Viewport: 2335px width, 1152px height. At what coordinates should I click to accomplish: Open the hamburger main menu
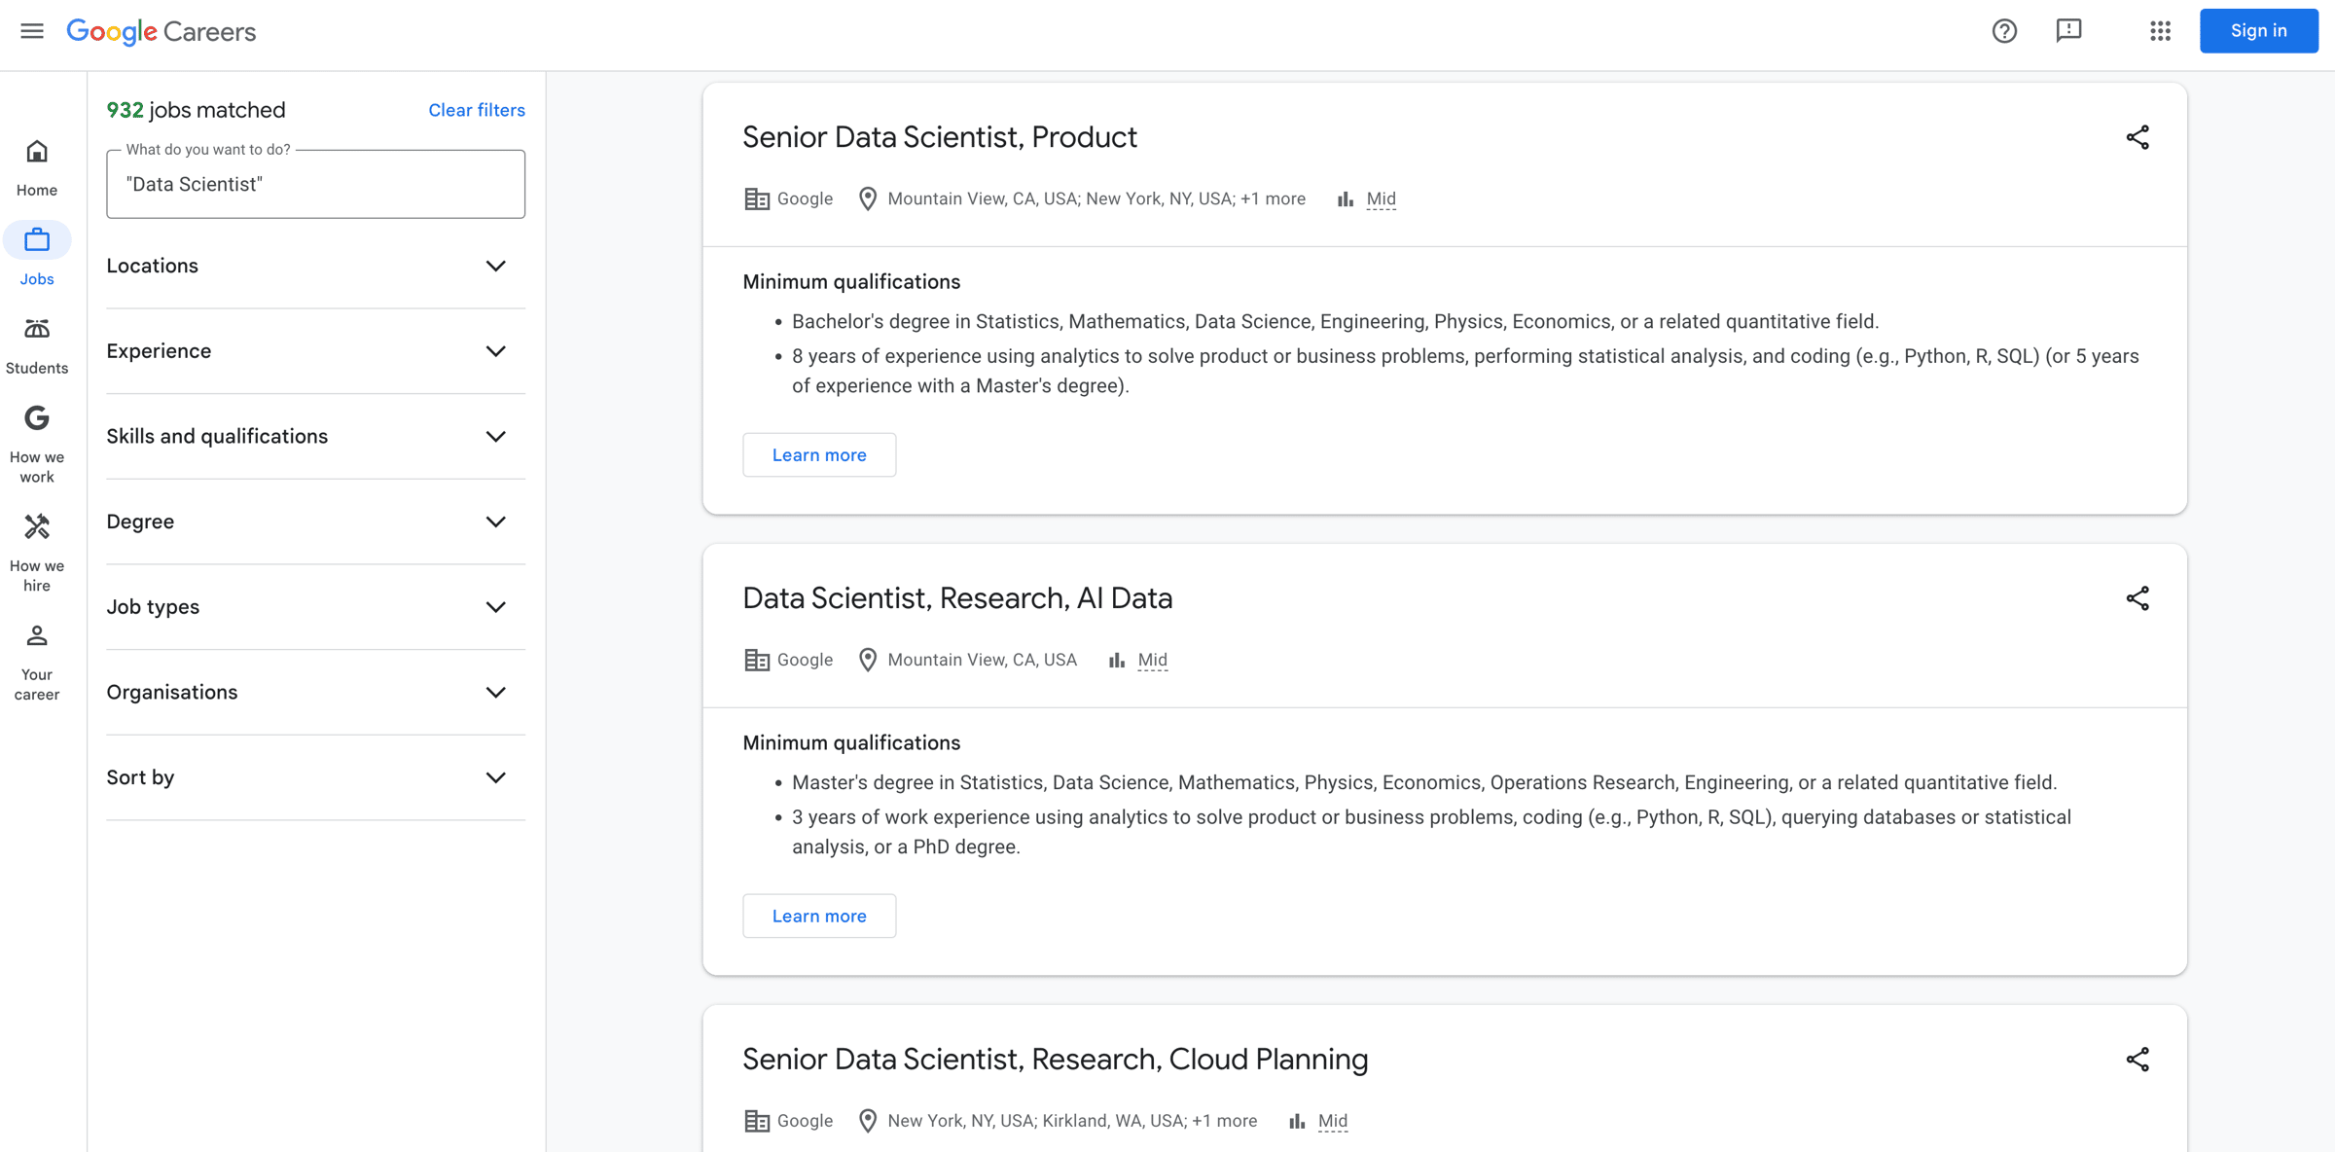[x=32, y=31]
